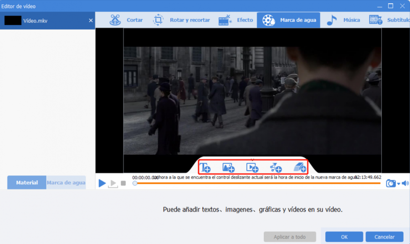Viewport: 410px width, 244px height.
Task: Expand the snapshot options dropdown arrow
Action: pos(399,184)
